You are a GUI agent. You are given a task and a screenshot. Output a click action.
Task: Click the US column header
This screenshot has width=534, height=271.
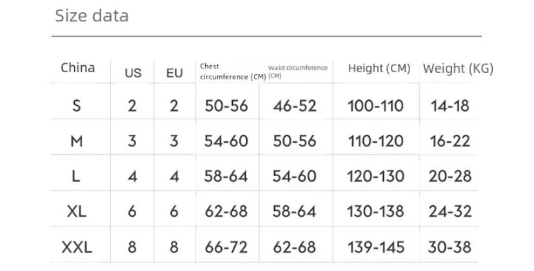(x=133, y=73)
